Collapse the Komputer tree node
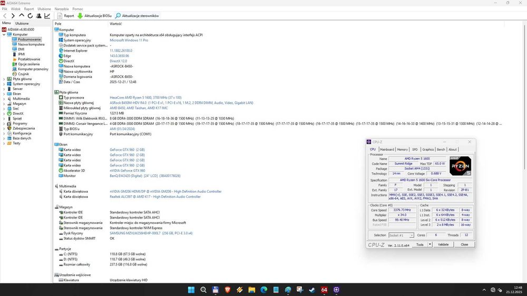527x296 pixels. tap(4, 34)
